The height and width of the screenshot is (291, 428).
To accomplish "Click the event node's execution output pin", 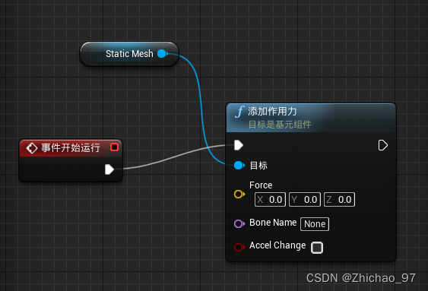I will (109, 169).
